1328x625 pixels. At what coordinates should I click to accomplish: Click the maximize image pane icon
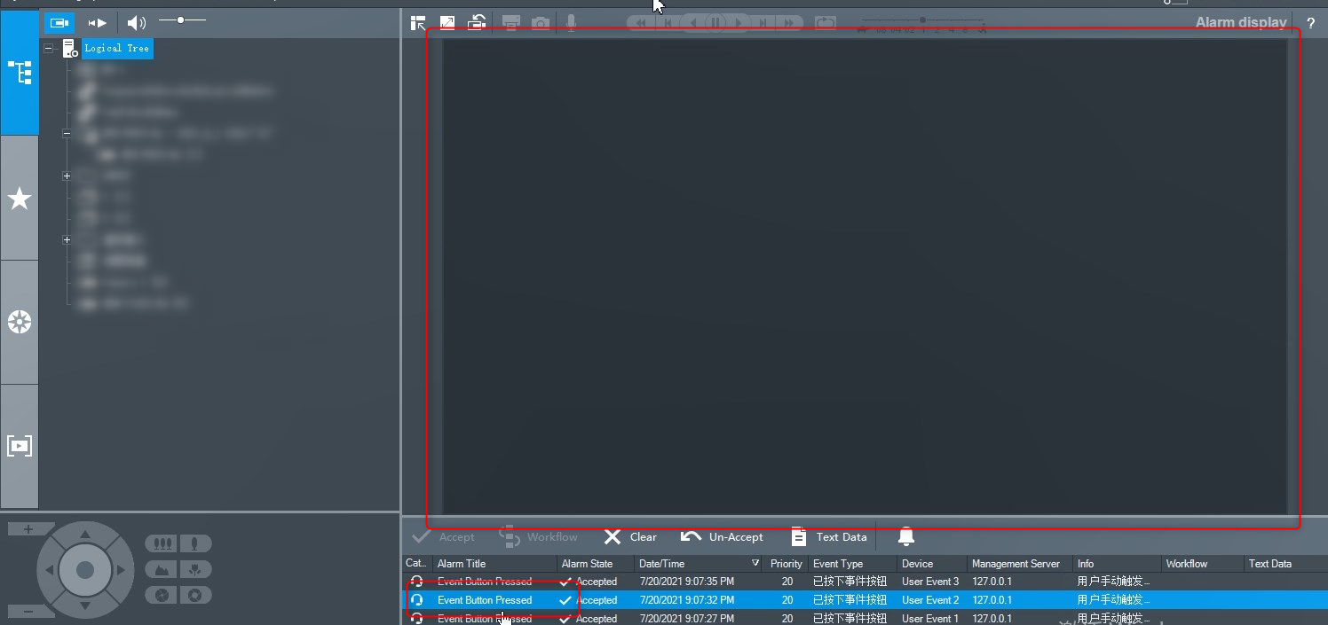(x=447, y=23)
